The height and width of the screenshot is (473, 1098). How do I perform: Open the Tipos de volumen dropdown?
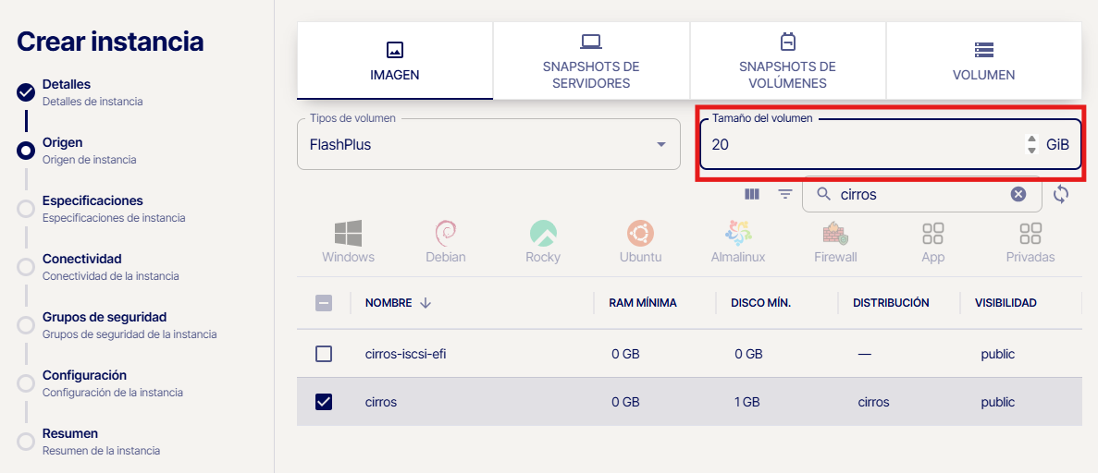coord(489,145)
